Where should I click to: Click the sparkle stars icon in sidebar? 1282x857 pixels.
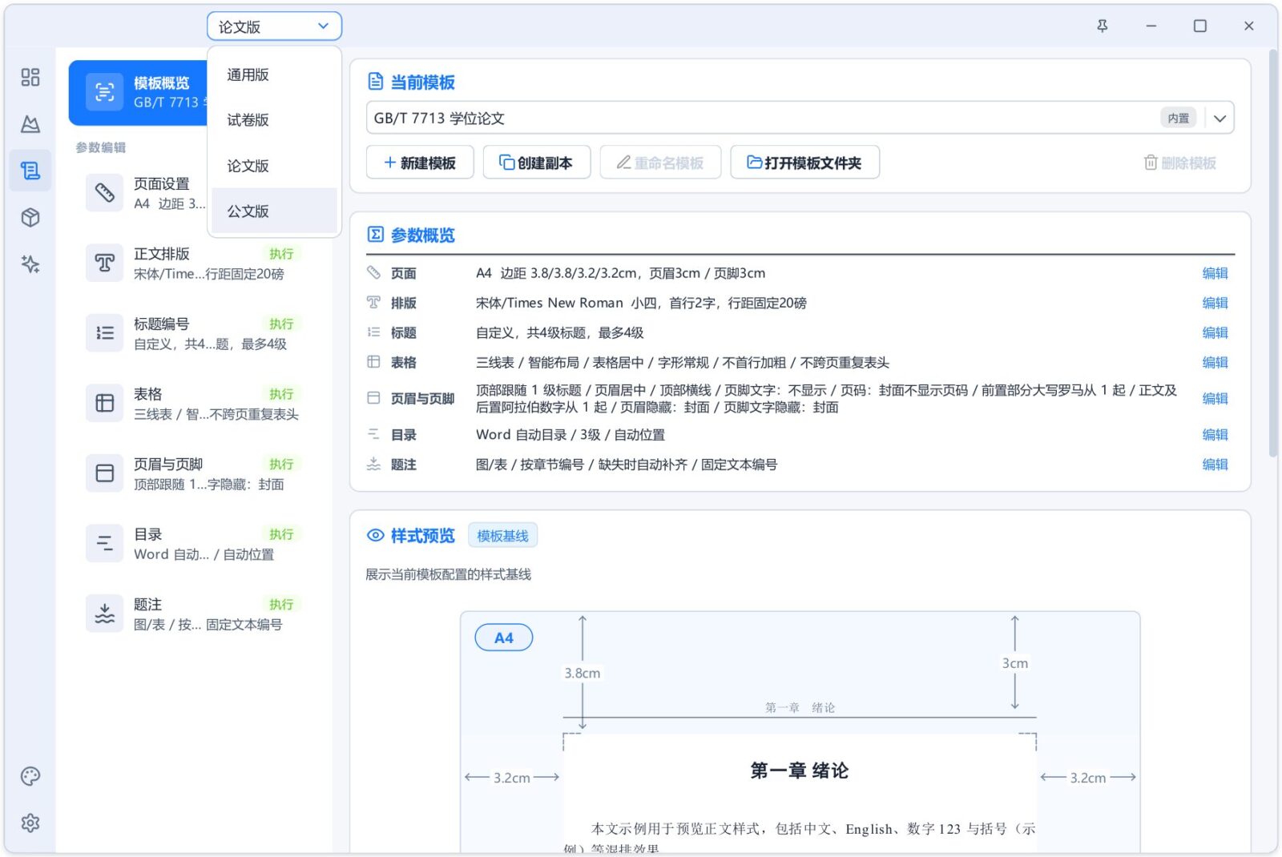pos(30,264)
